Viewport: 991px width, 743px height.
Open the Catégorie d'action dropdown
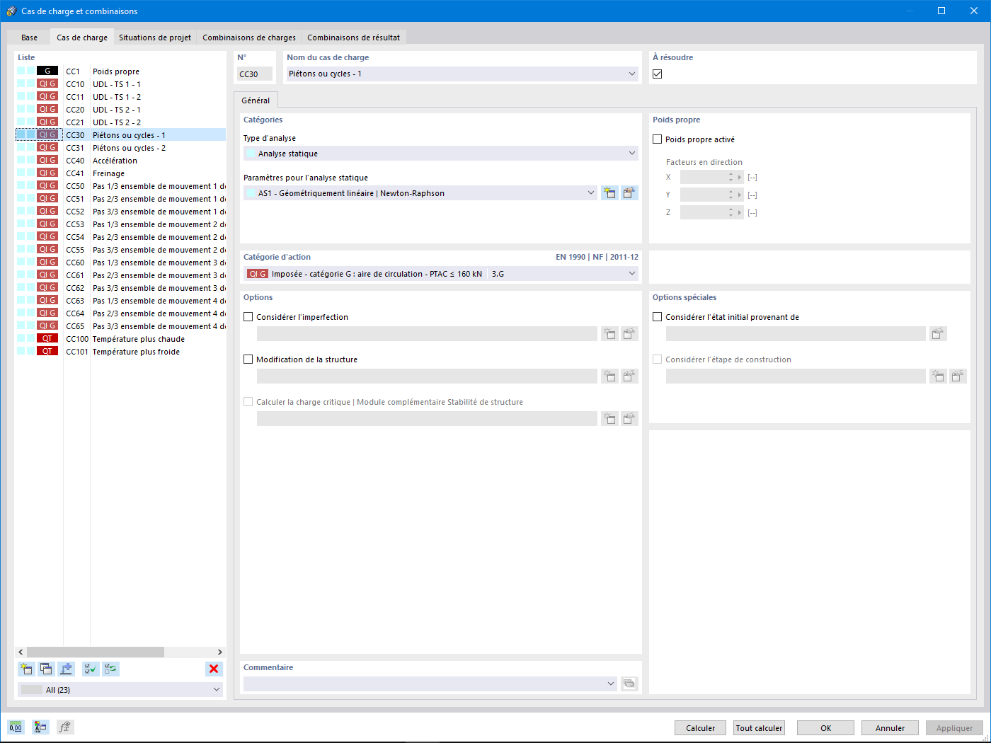[x=631, y=273]
